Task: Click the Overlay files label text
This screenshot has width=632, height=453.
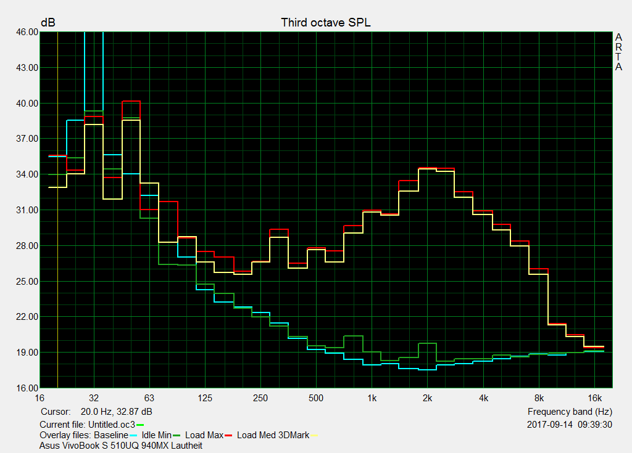Action: [65, 435]
